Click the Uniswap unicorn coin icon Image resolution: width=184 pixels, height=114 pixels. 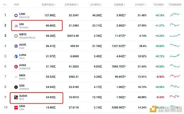pyautogui.click(x=16, y=26)
